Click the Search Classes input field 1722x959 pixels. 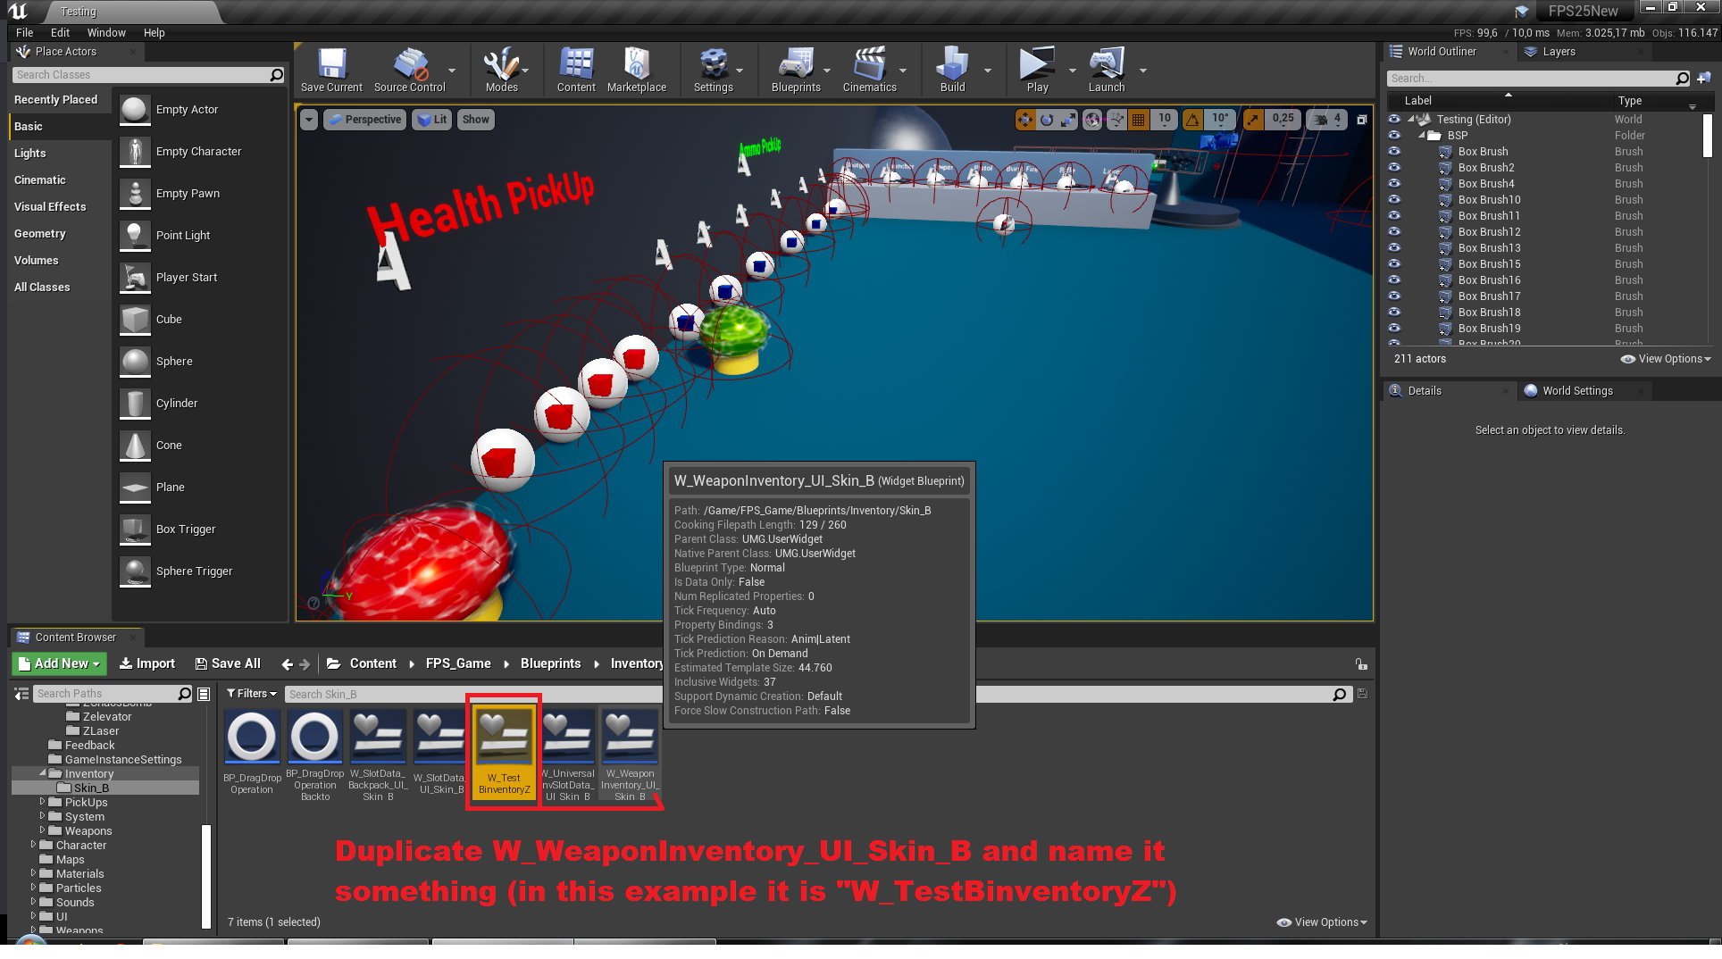141,75
